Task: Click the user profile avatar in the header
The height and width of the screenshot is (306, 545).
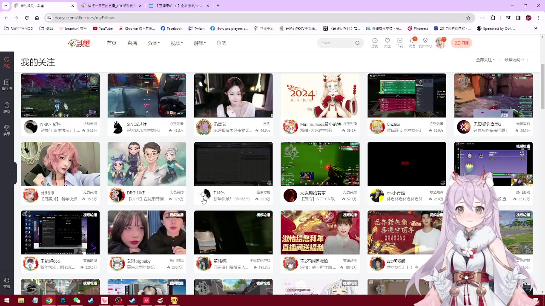Action: point(440,43)
